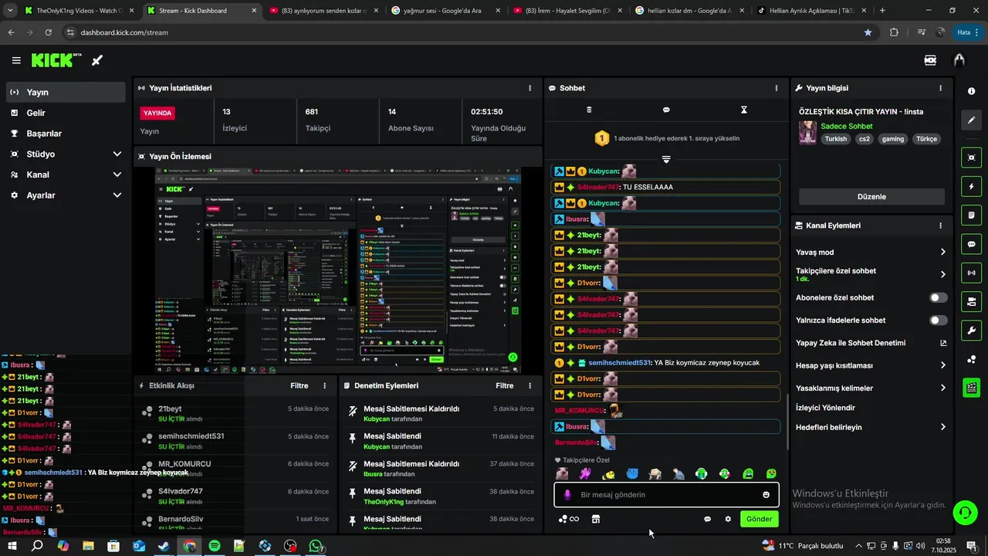This screenshot has width=988, height=556.
Task: Select Gelir in the left sidebar
Action: [66, 113]
